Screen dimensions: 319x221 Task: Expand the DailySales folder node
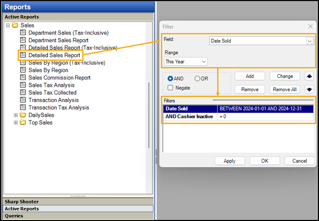pos(16,115)
